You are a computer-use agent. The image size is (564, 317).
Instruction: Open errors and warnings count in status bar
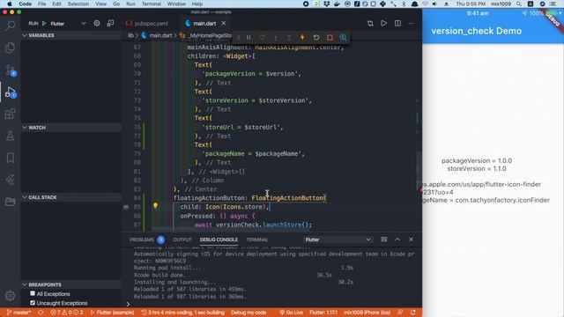pos(67,313)
